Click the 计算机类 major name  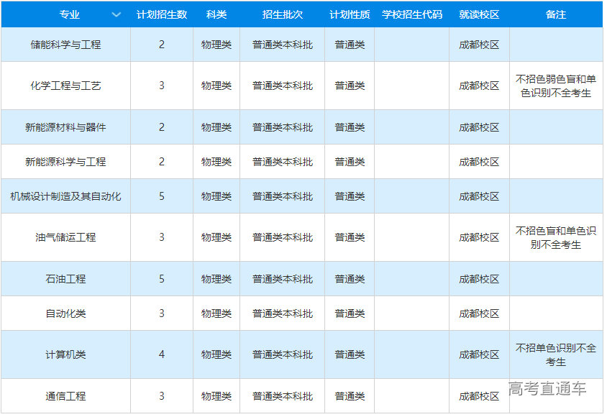65,354
